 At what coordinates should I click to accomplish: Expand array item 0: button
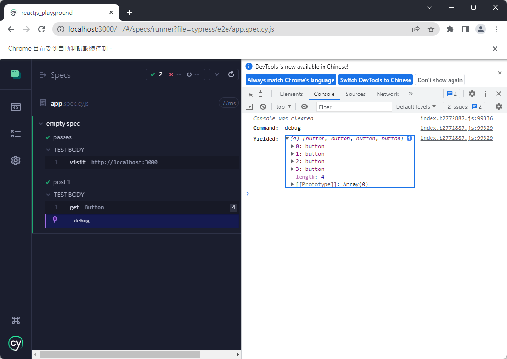292,146
